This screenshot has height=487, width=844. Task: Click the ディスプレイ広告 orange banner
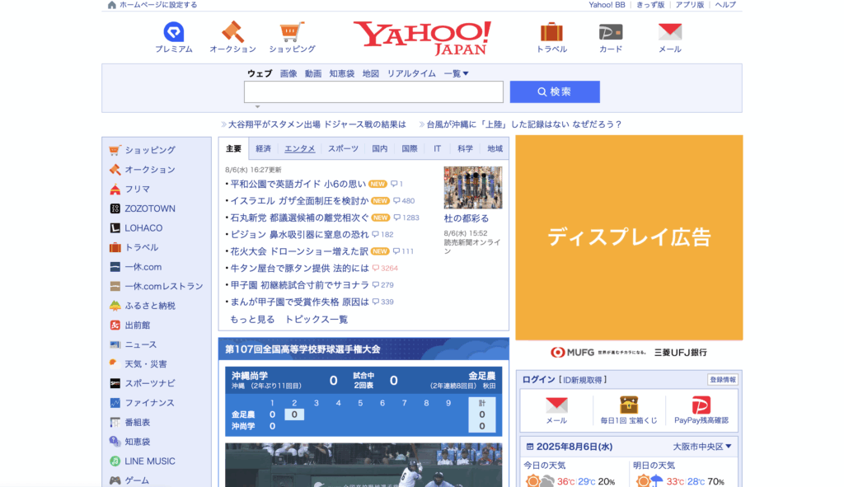click(x=629, y=238)
